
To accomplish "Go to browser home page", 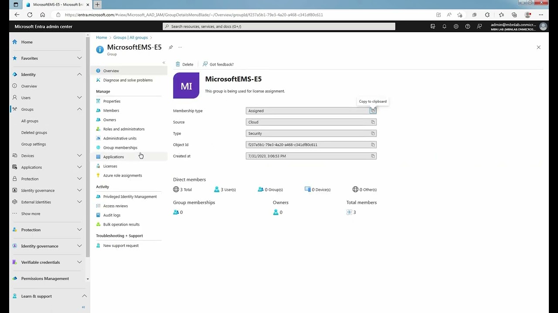I will (42, 15).
